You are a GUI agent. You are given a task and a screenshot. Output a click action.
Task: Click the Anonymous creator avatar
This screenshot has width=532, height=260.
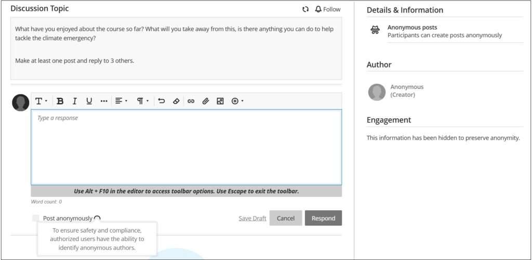click(377, 92)
